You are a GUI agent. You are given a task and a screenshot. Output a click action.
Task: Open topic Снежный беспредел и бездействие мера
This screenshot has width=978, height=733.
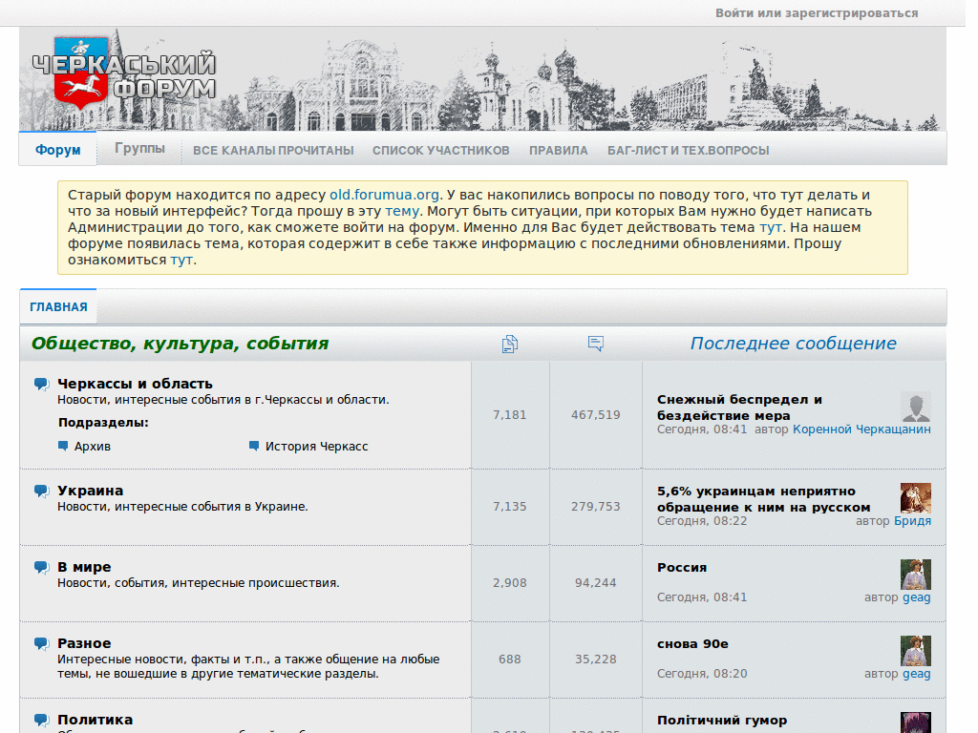coord(739,408)
